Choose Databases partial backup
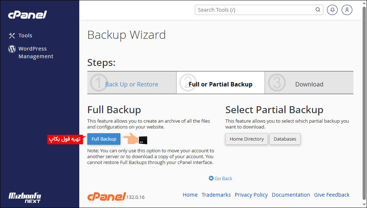The image size is (367, 208). pyautogui.click(x=285, y=139)
